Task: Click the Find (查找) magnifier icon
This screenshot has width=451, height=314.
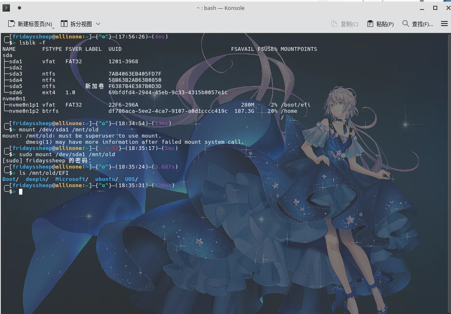Action: (405, 24)
